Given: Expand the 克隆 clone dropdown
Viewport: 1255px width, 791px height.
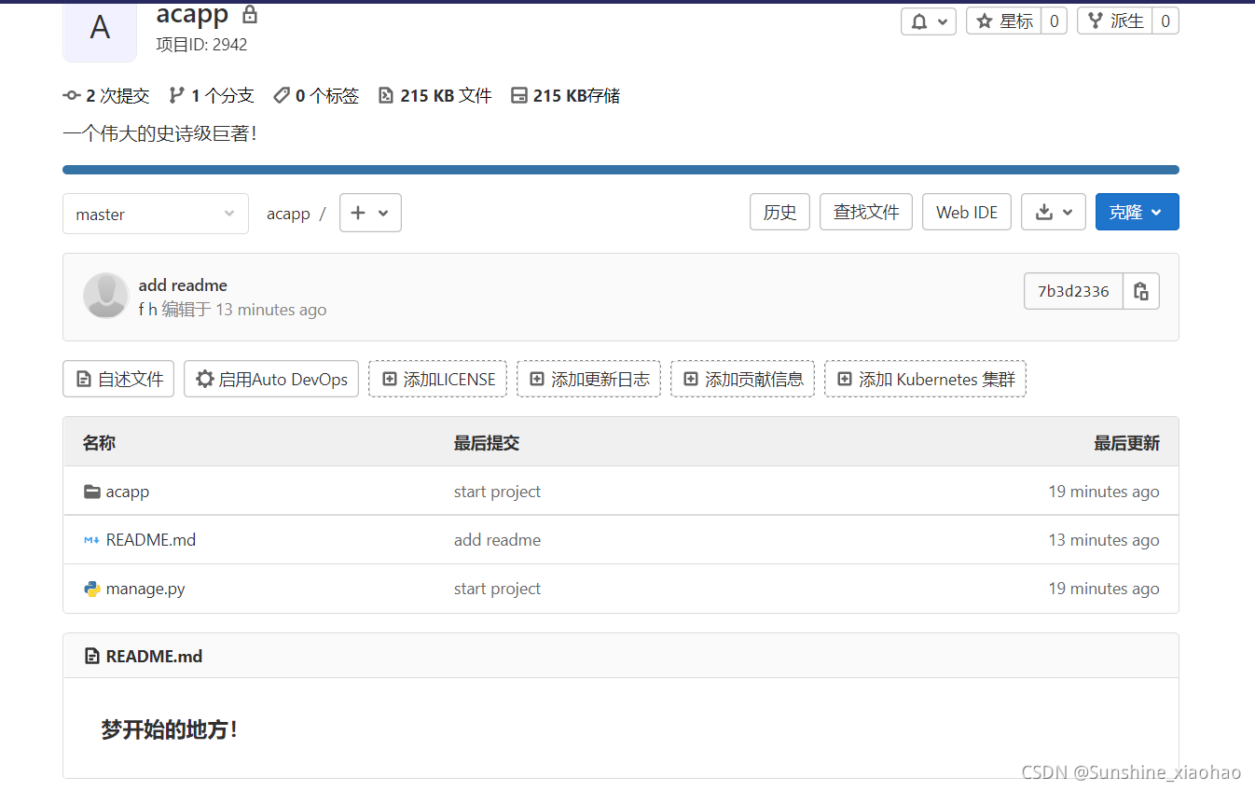Looking at the screenshot, I should [1138, 212].
